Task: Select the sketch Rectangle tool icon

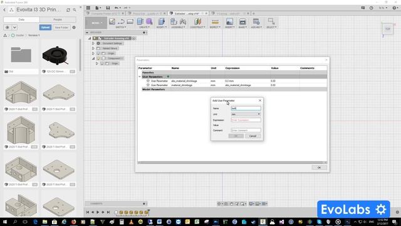Action: (130, 22)
